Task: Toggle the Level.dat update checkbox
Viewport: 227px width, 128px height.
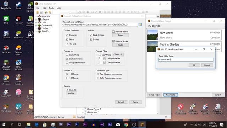Action: 67,90
